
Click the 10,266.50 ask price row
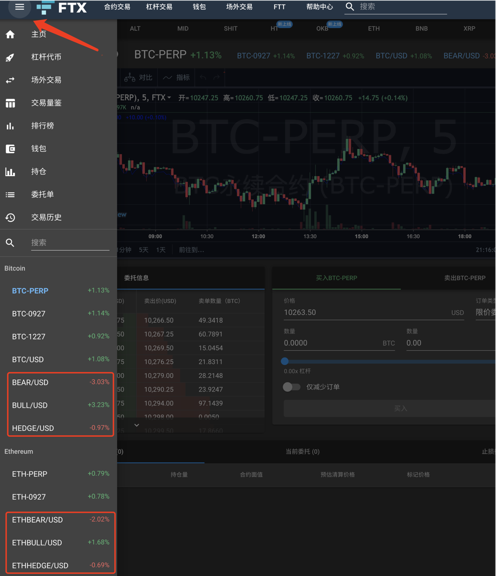point(159,320)
